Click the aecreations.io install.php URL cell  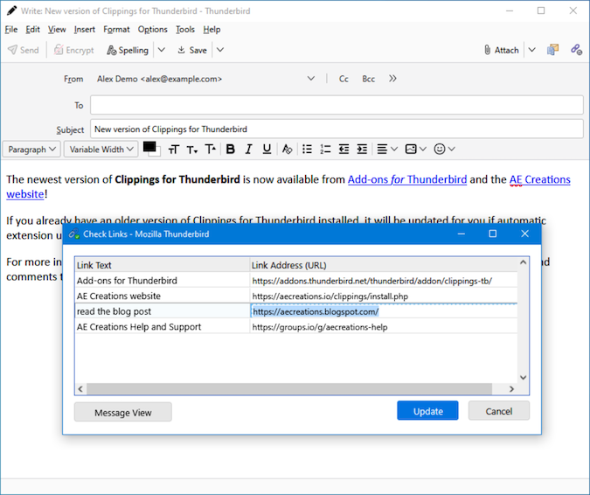point(384,296)
